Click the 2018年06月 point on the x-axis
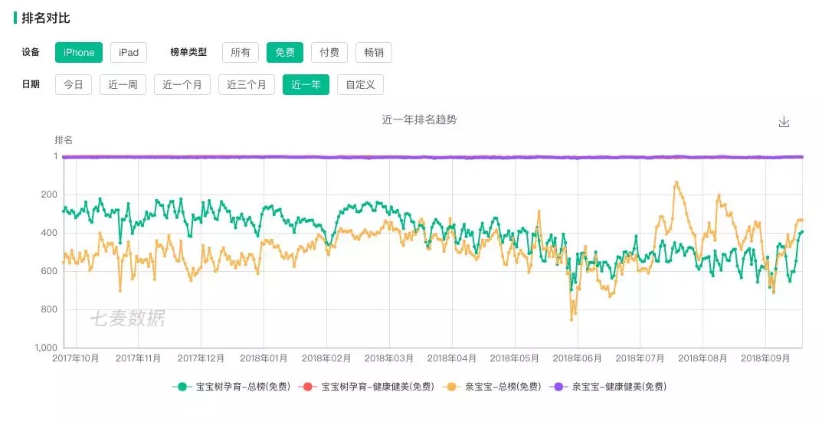This screenshot has height=425, width=822. (x=577, y=358)
